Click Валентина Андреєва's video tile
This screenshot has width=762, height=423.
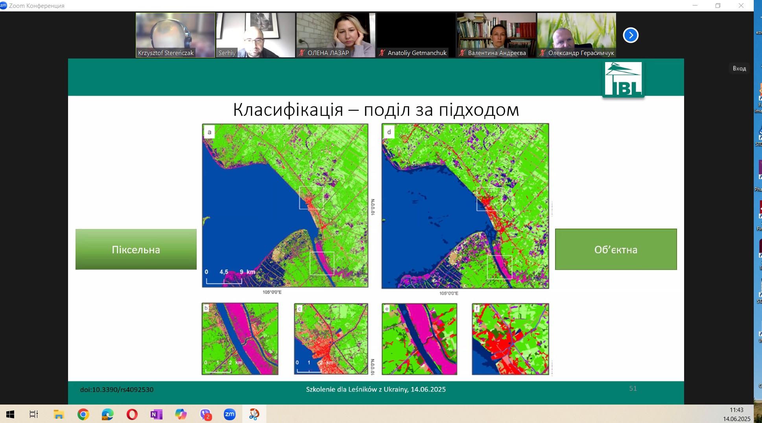(496, 35)
